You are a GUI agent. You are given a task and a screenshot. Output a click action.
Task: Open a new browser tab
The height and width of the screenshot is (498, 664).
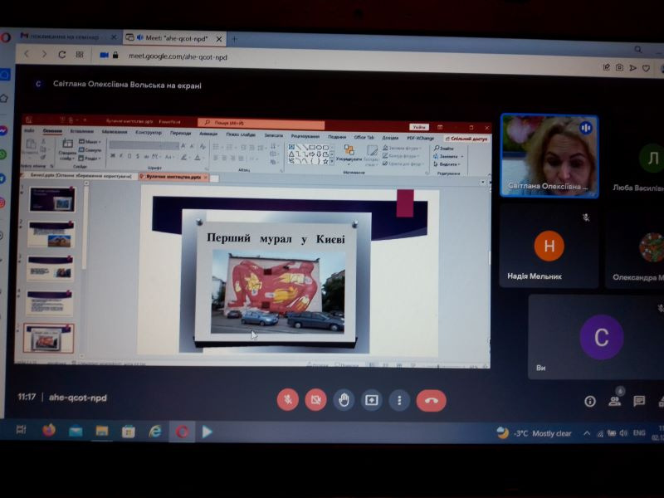pyautogui.click(x=234, y=39)
